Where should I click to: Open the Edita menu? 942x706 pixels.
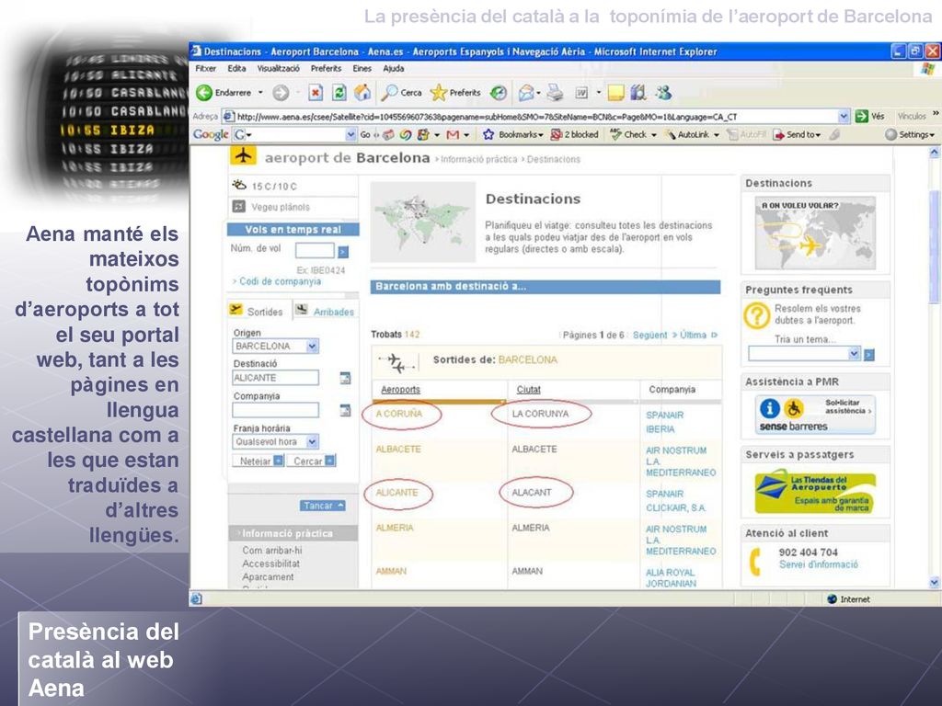coord(236,68)
